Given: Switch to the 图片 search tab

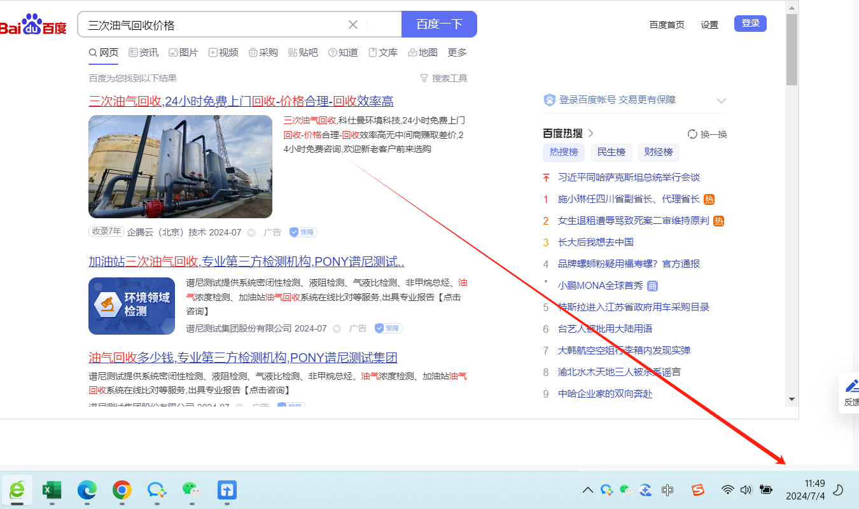Looking at the screenshot, I should (183, 53).
